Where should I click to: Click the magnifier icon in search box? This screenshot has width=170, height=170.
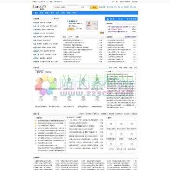click(55, 7)
